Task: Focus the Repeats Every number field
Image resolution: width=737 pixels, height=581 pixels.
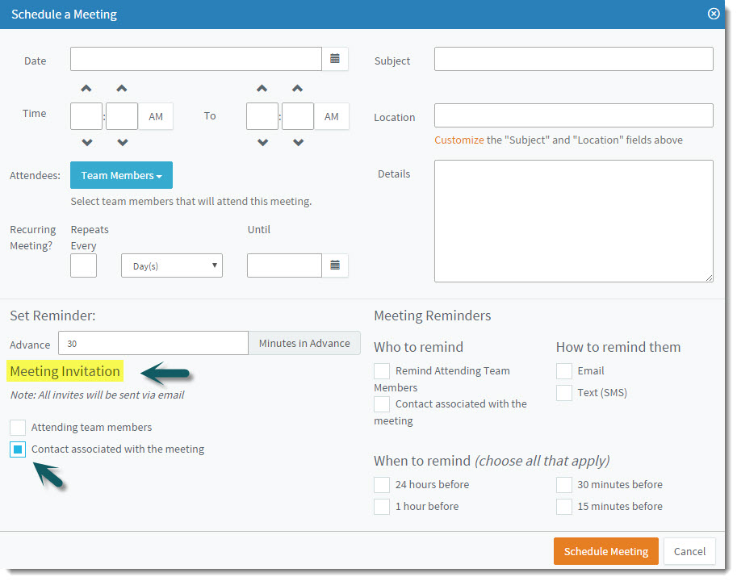Action: click(84, 265)
